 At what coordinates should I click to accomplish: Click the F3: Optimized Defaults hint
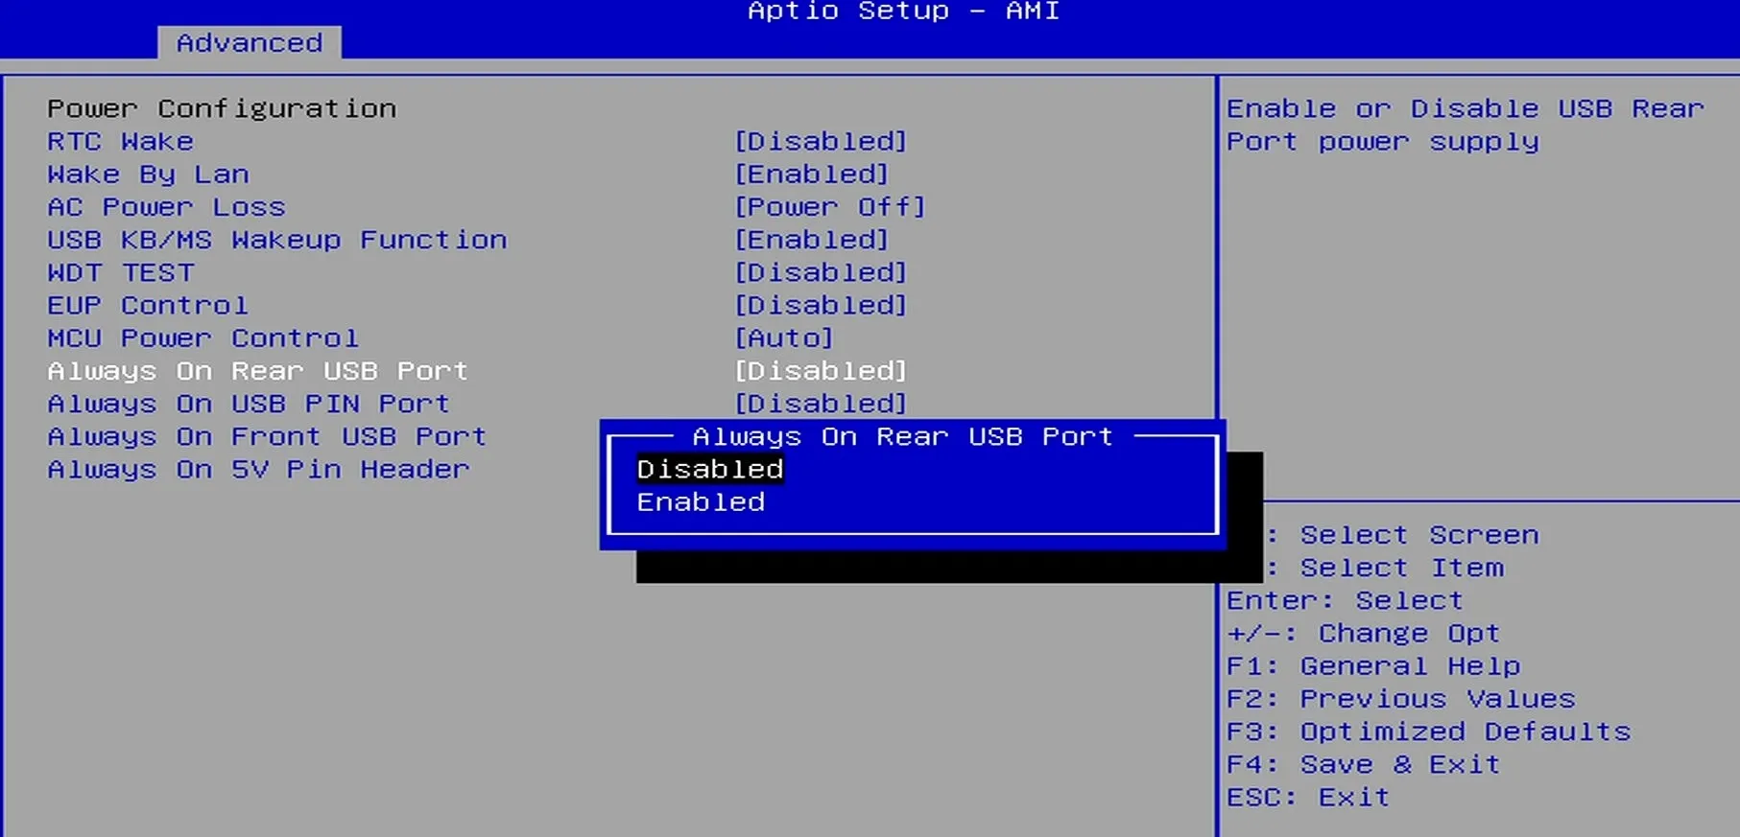[1429, 732]
